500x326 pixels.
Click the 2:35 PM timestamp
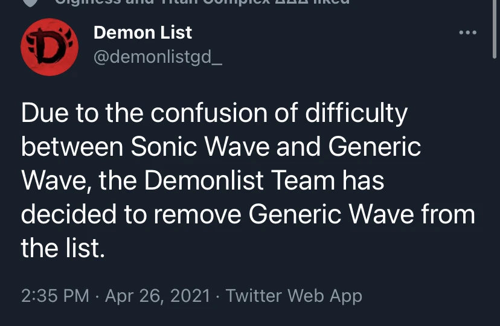(x=55, y=296)
